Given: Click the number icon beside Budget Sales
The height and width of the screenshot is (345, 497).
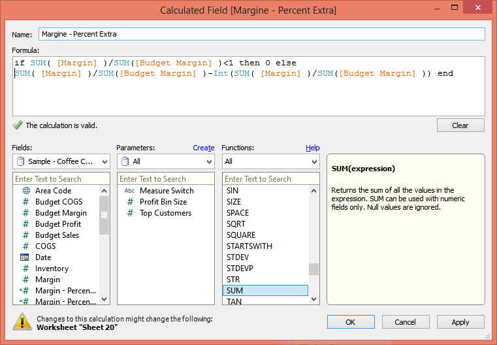Looking at the screenshot, I should pos(25,235).
